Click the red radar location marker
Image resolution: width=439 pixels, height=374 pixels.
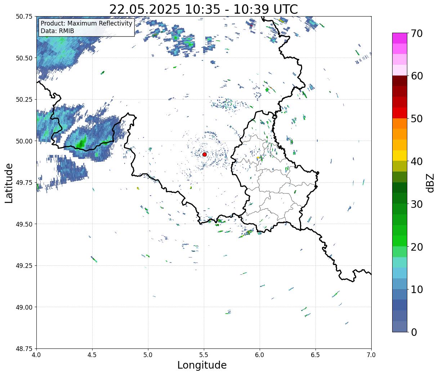[x=205, y=154]
